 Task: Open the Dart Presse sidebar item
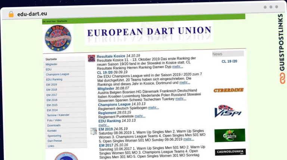click(x=55, y=141)
